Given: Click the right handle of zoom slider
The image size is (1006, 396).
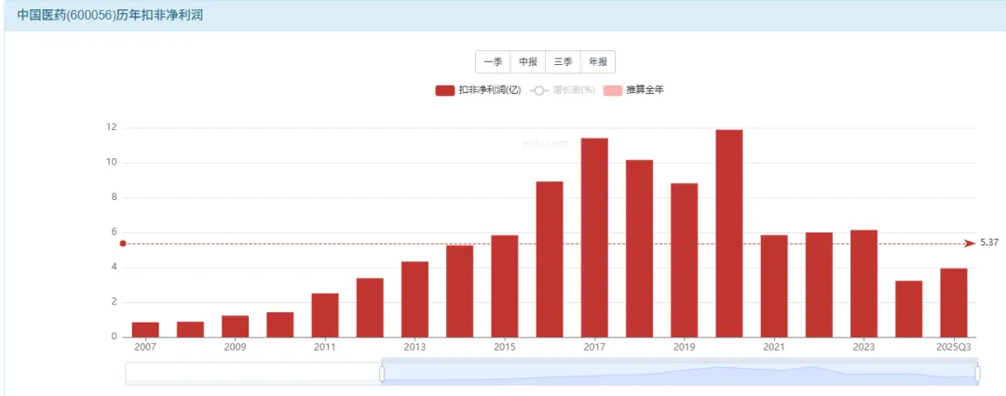Looking at the screenshot, I should pos(978,374).
